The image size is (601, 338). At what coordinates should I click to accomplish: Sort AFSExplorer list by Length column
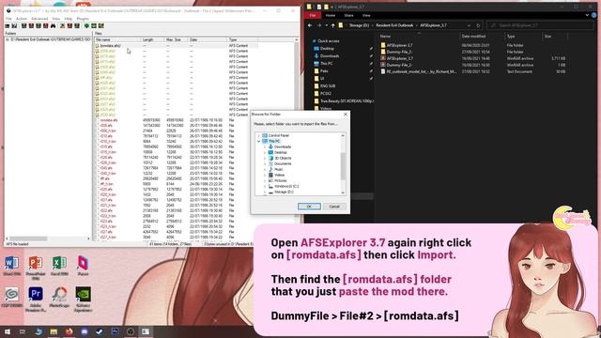(x=152, y=39)
